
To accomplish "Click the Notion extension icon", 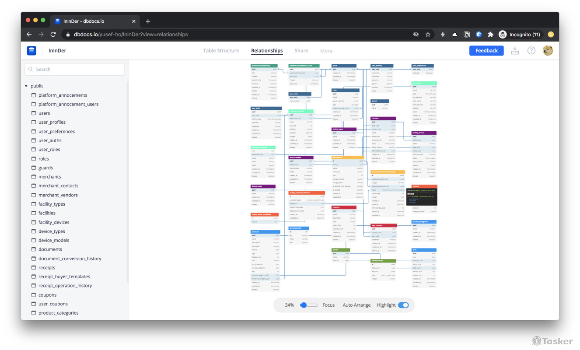I will click(x=467, y=35).
